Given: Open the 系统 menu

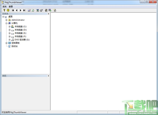Looking at the screenshot, I should coord(4,7).
